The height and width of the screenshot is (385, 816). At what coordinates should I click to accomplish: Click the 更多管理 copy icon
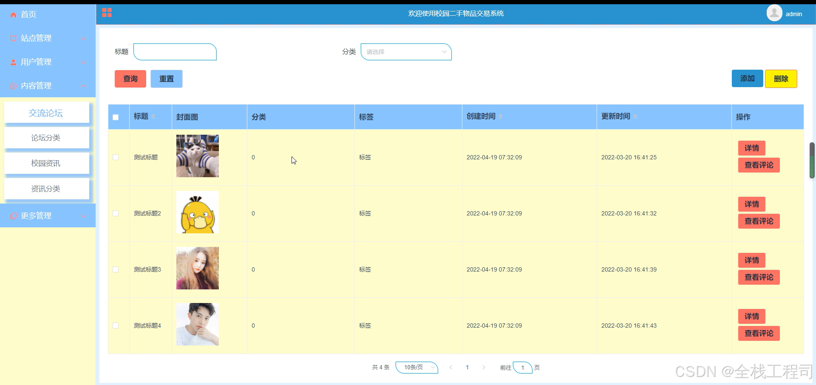(14, 216)
